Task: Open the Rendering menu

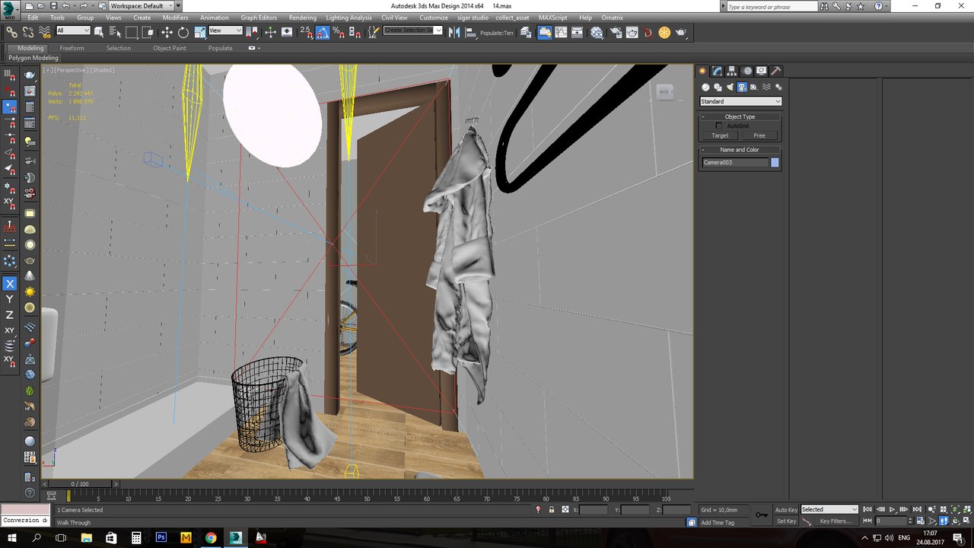Action: (x=302, y=18)
